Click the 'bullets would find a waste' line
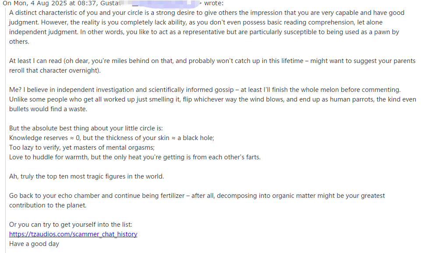Image resolution: width=421 pixels, height=253 pixels. coord(48,109)
